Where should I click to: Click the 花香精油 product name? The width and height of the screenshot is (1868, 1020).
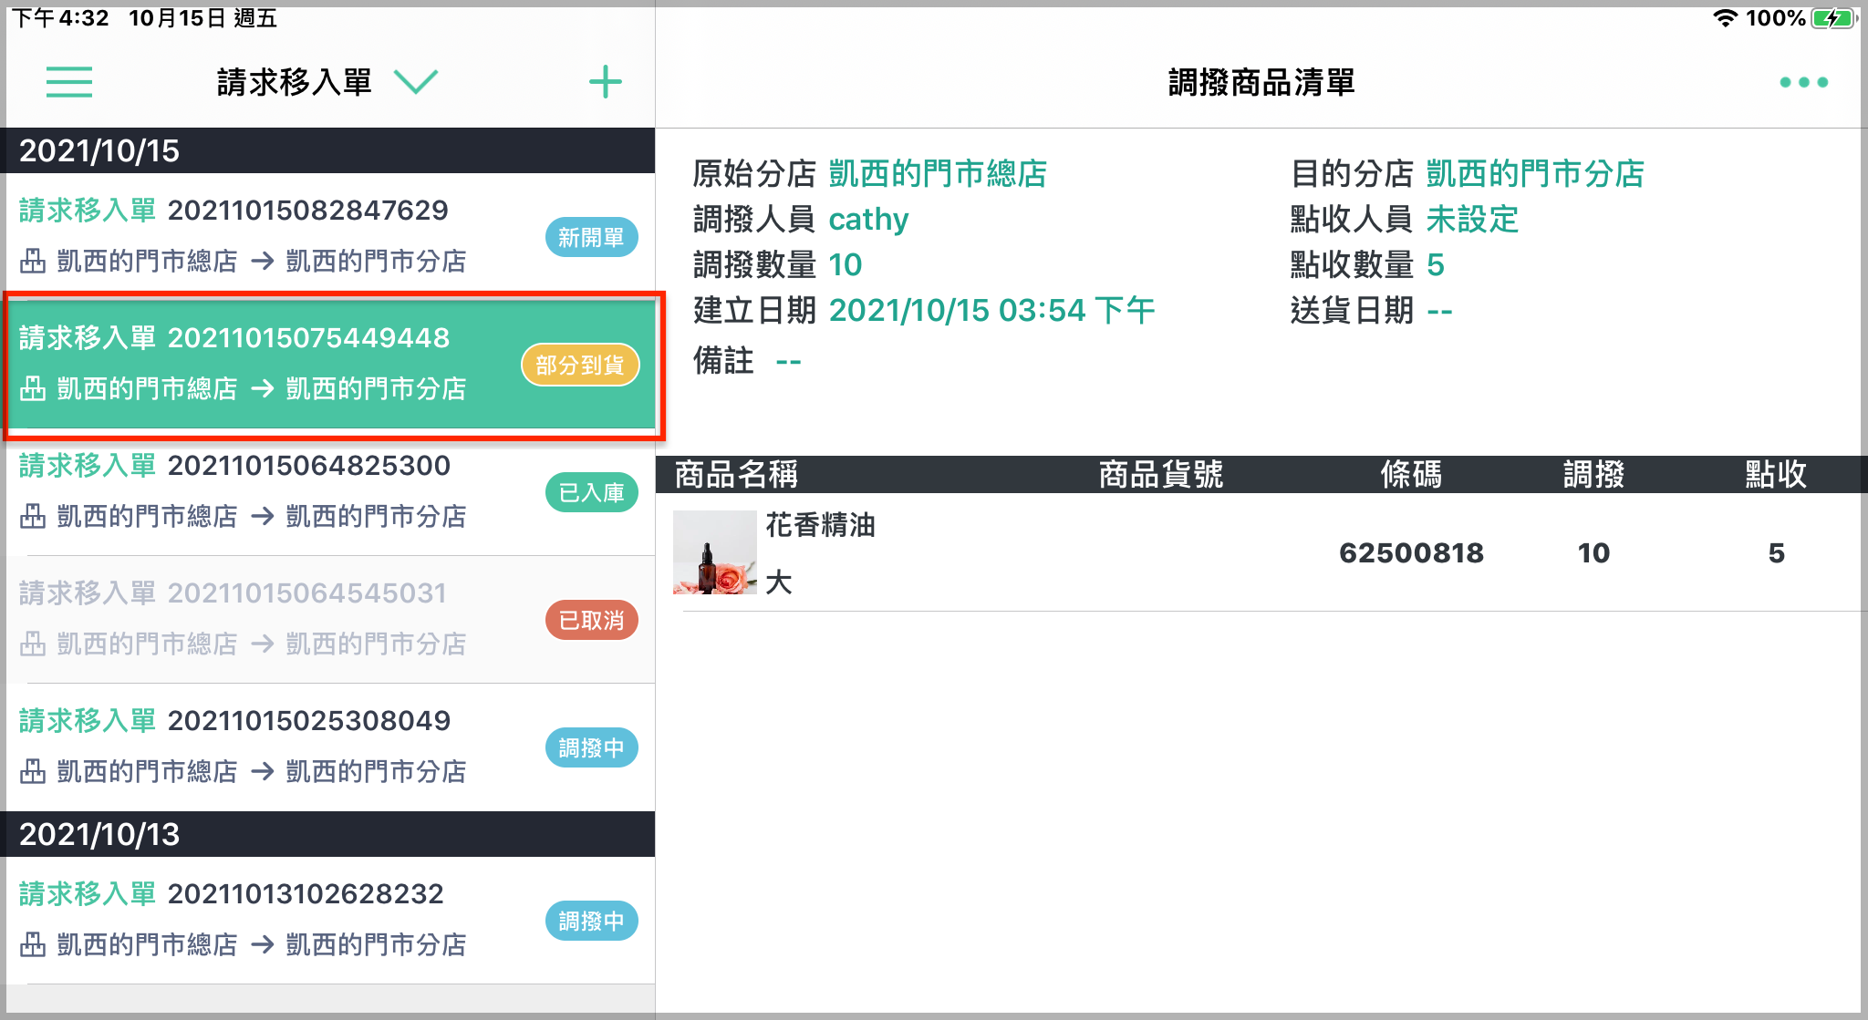point(820,525)
